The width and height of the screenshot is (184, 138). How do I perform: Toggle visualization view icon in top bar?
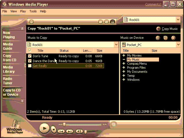click(x=100, y=22)
